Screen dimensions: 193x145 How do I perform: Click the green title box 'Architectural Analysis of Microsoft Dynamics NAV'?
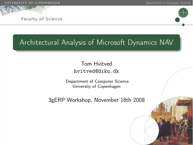pyautogui.click(x=96, y=42)
